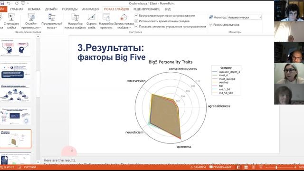Open the ПЕРЕХОДЫ ribbon tab
Screen dimensions: 304x171
(x=70, y=9)
